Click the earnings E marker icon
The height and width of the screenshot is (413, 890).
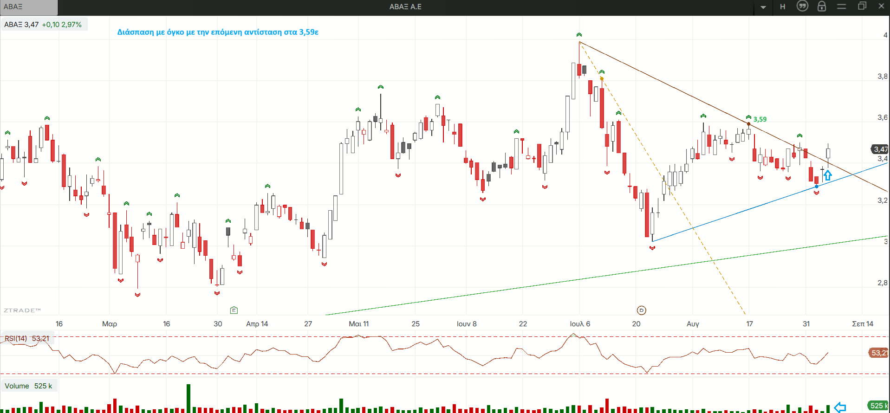(x=234, y=310)
